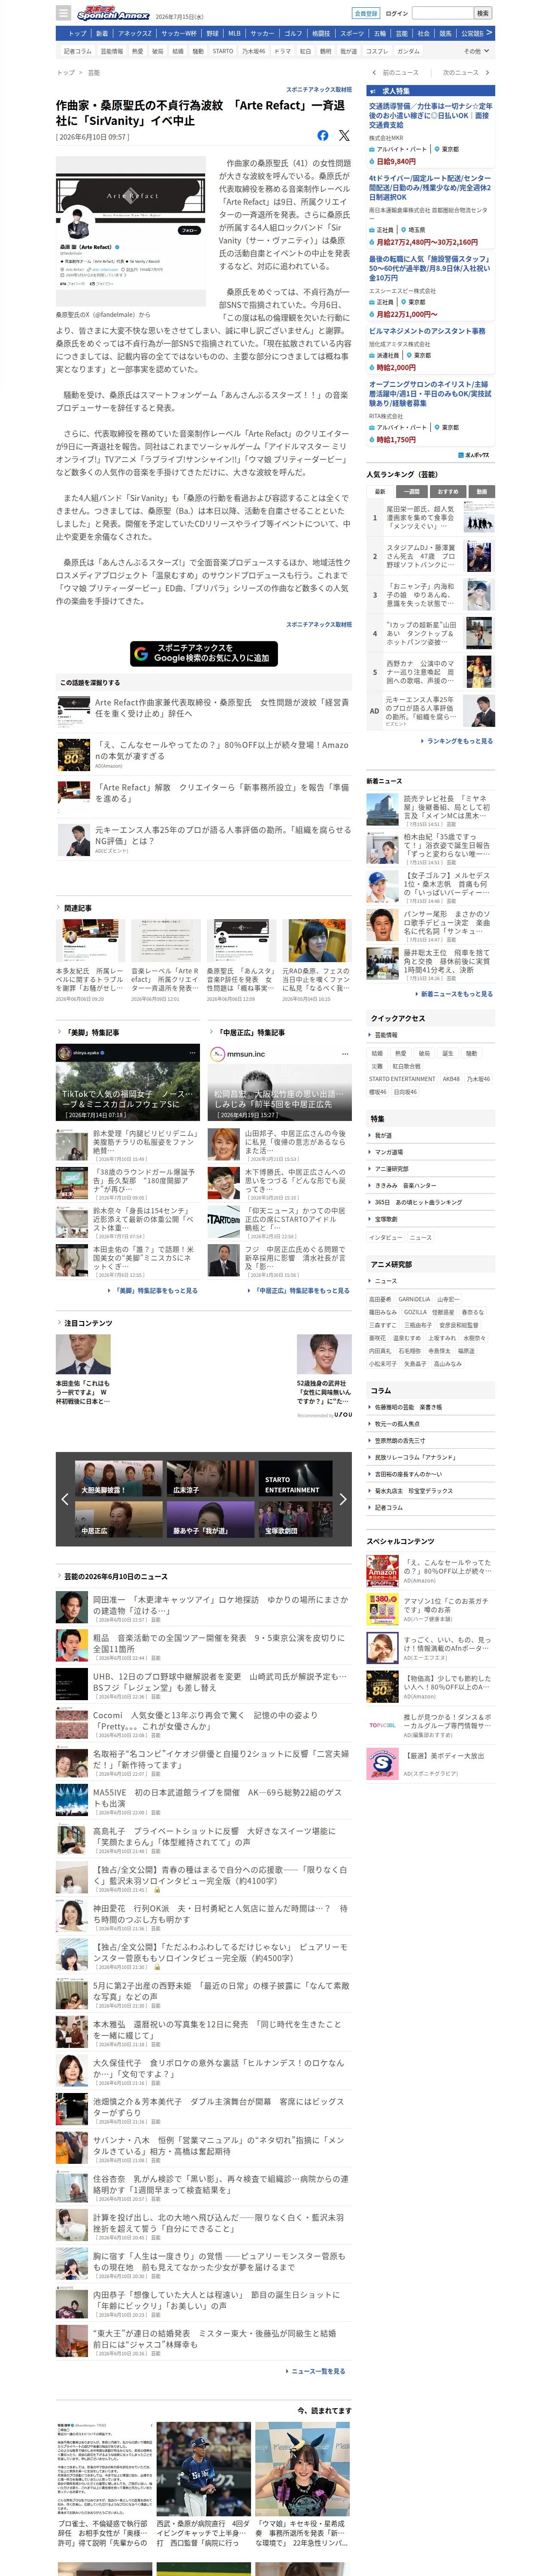
Task: Expand the その他 sub-navigation dropdown
Action: tap(475, 51)
